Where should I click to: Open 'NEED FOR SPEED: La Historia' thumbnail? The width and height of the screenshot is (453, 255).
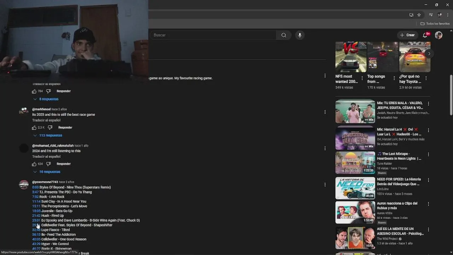[355, 188]
